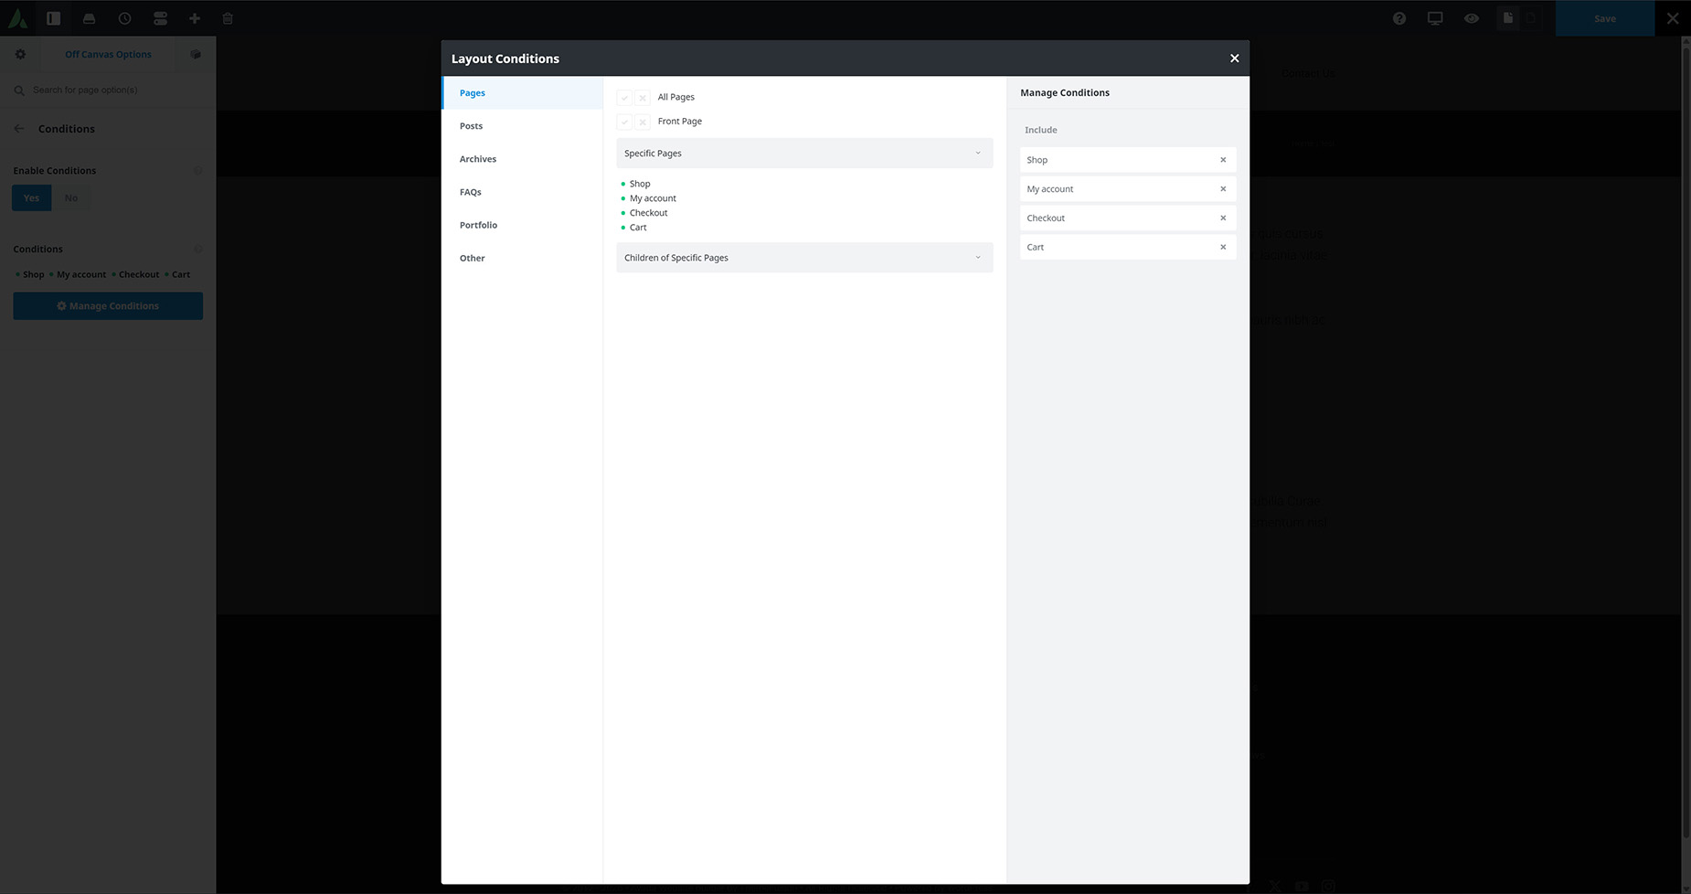Set Enable Conditions to No
The width and height of the screenshot is (1691, 894).
coord(71,198)
